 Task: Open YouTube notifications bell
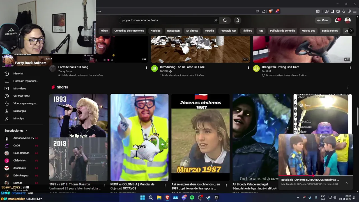pos(337,20)
